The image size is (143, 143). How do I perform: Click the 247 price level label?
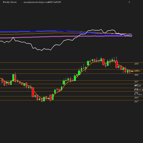tap(136, 102)
